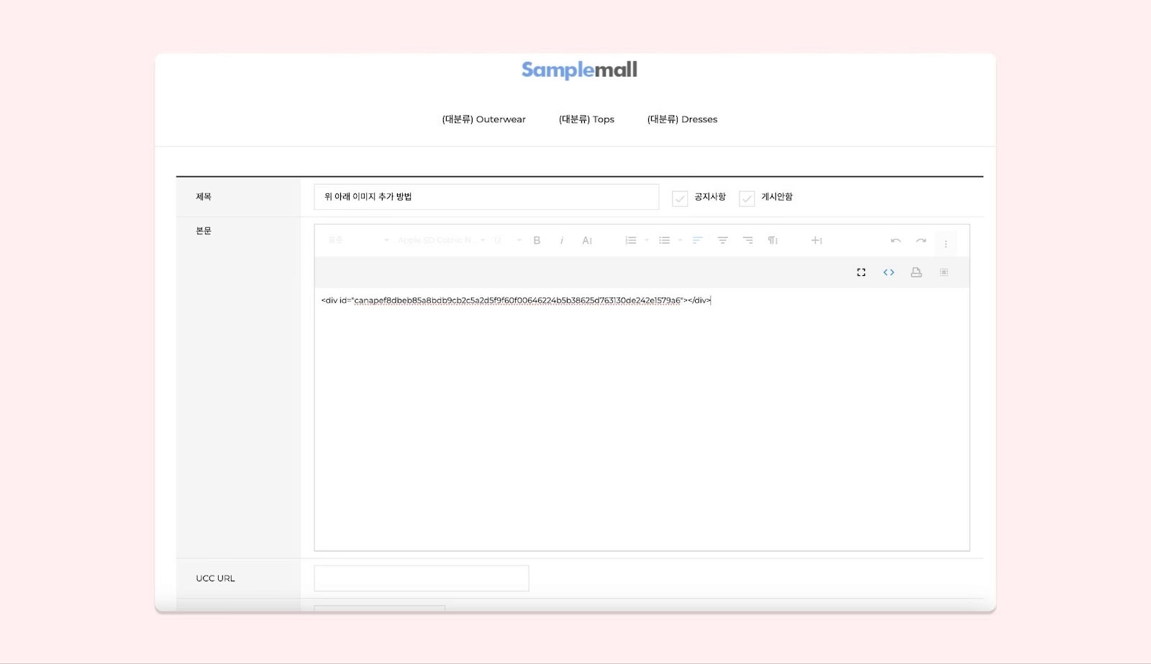Toggle bold formatting
1151x664 pixels.
click(x=537, y=241)
